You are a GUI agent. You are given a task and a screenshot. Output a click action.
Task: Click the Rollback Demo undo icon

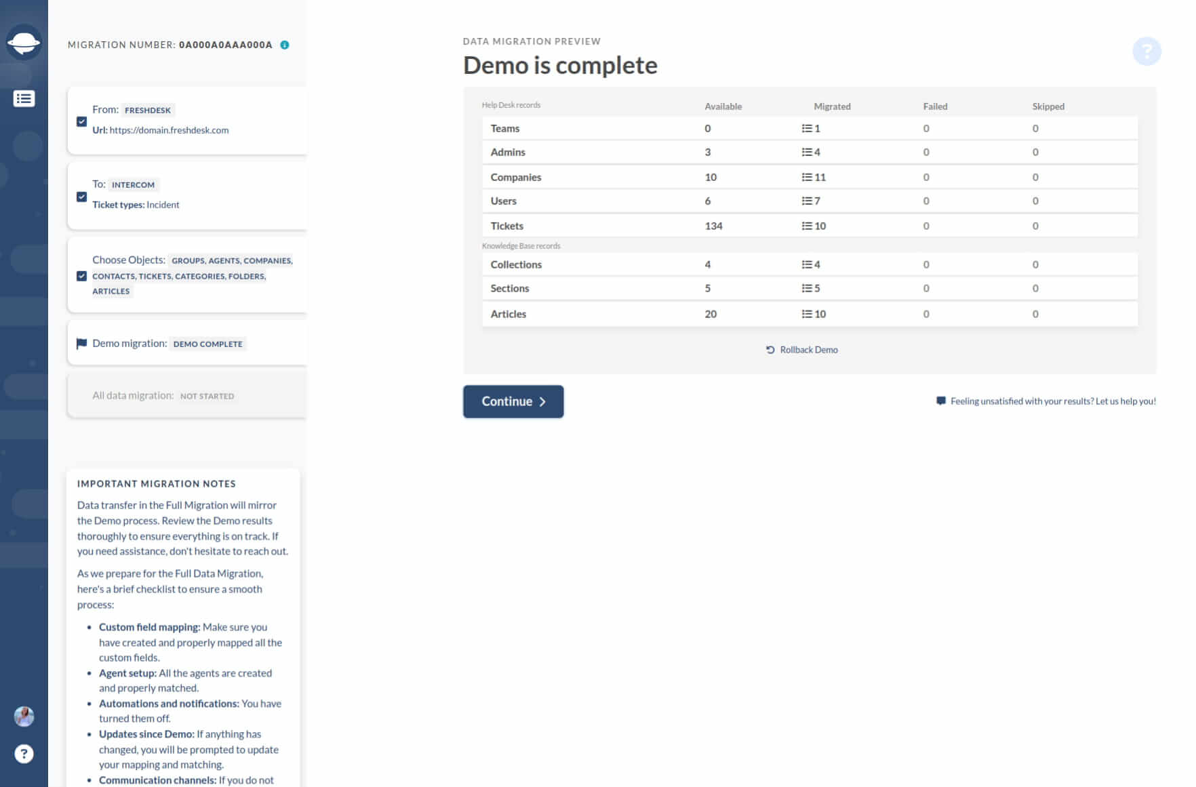point(770,350)
